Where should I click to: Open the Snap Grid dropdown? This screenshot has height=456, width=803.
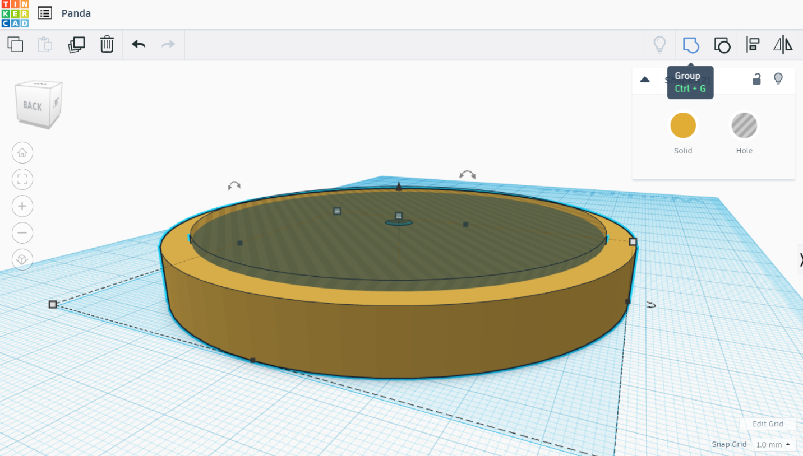point(774,445)
